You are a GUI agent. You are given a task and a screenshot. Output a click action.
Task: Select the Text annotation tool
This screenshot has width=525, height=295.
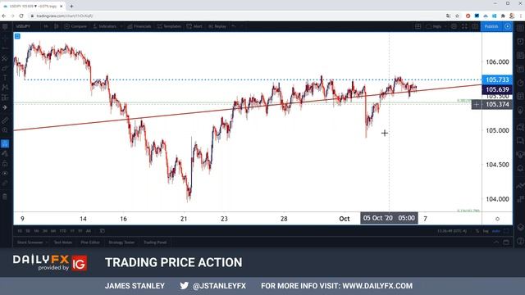tap(5, 78)
